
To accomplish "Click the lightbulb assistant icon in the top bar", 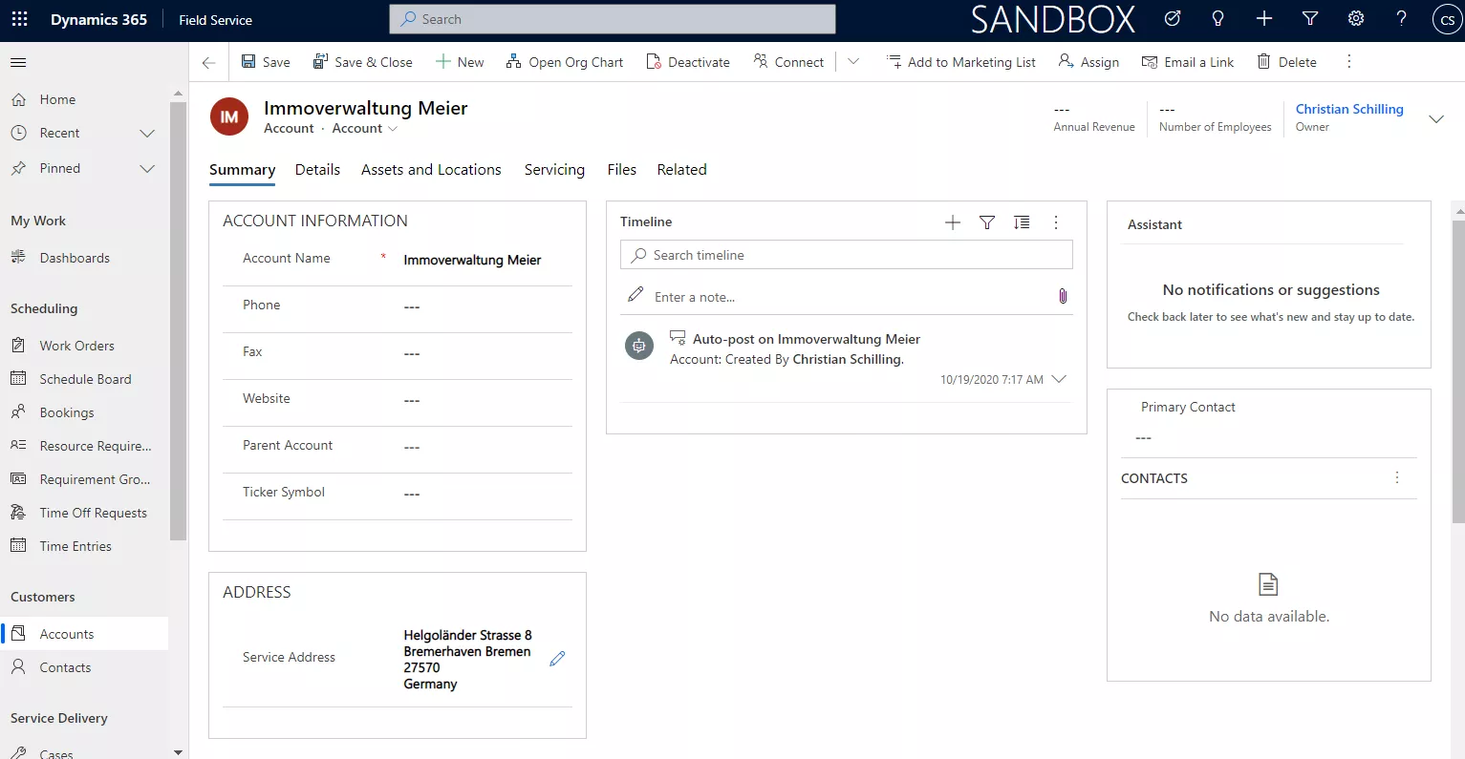I will tap(1217, 19).
